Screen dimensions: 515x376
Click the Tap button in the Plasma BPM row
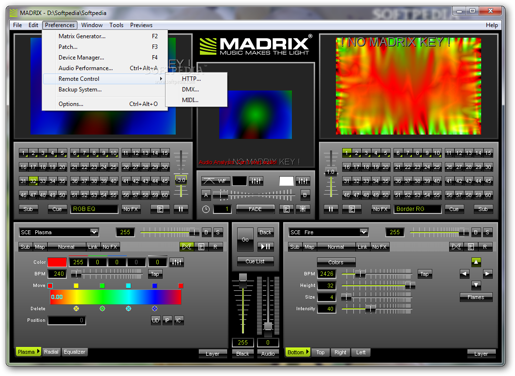[155, 274]
